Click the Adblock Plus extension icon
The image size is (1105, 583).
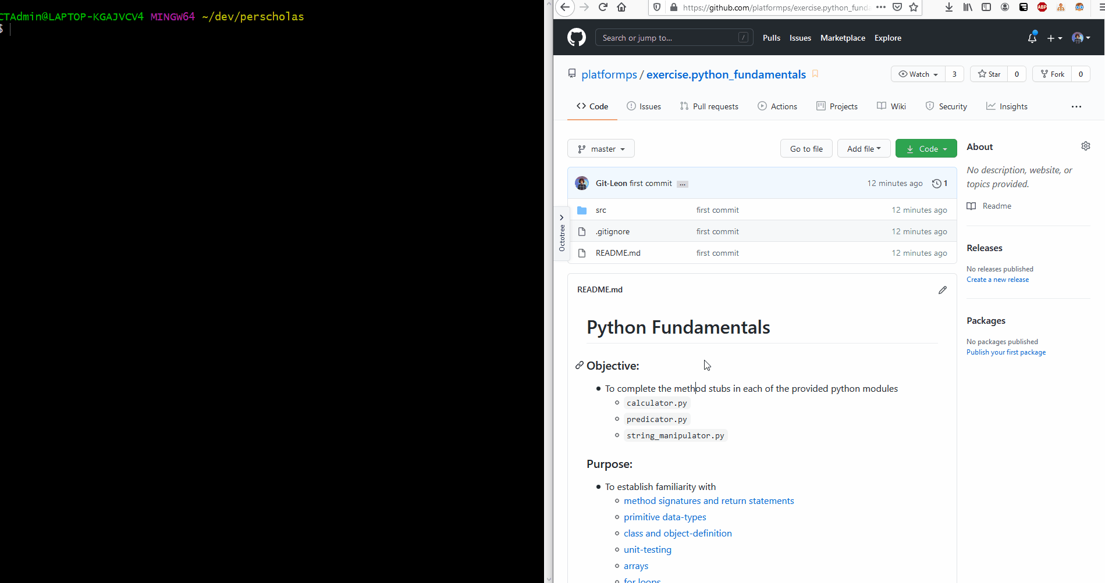point(1042,8)
